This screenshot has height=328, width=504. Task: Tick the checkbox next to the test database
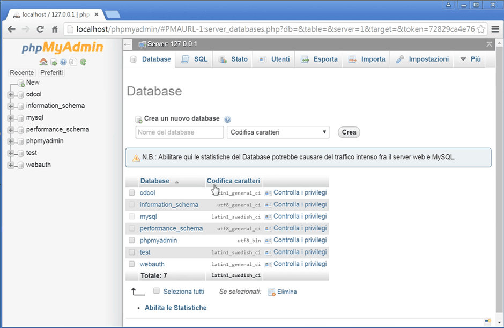(x=131, y=252)
